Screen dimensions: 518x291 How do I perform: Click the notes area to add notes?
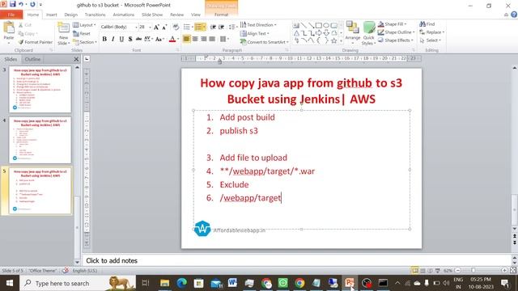[x=296, y=260]
